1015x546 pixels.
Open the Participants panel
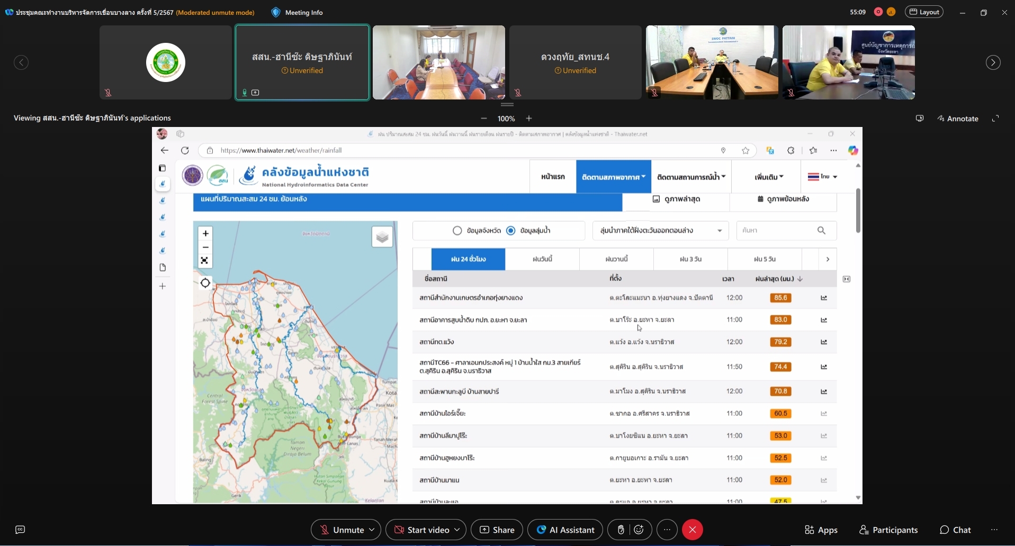(888, 530)
